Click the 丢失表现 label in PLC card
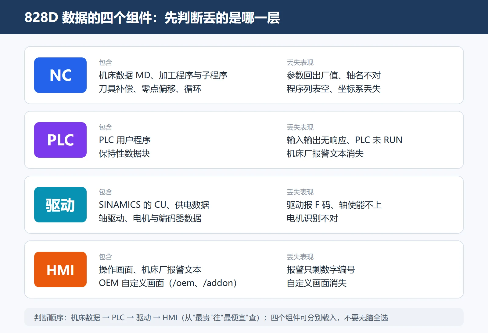Viewport: 488px width, 333px height. click(x=300, y=127)
